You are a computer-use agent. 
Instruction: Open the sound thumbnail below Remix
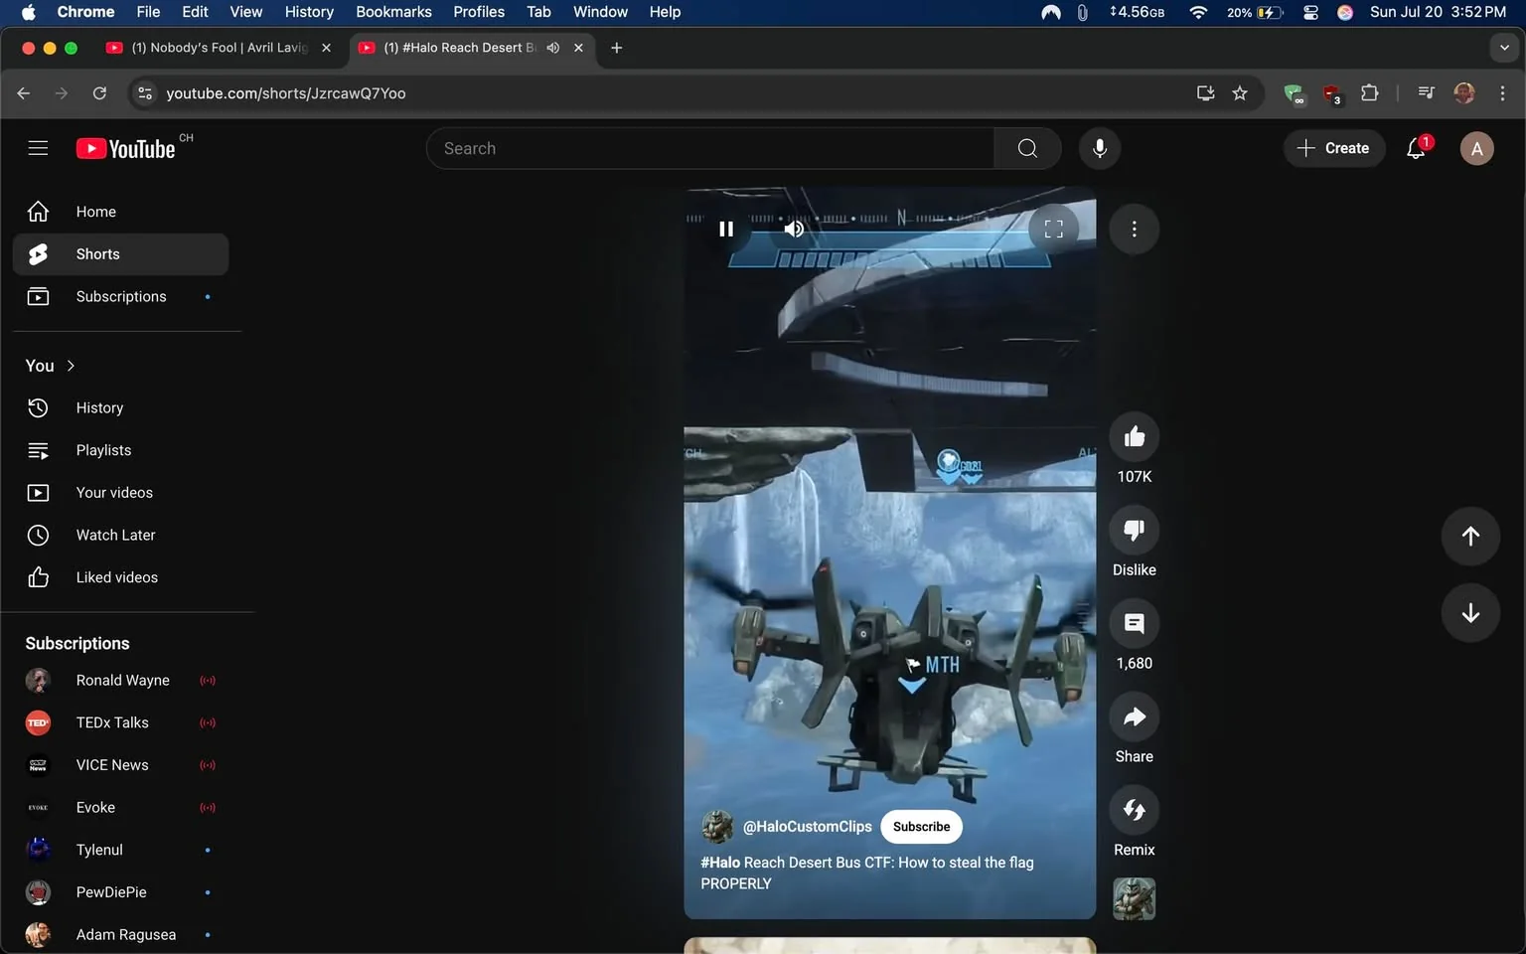click(1134, 898)
